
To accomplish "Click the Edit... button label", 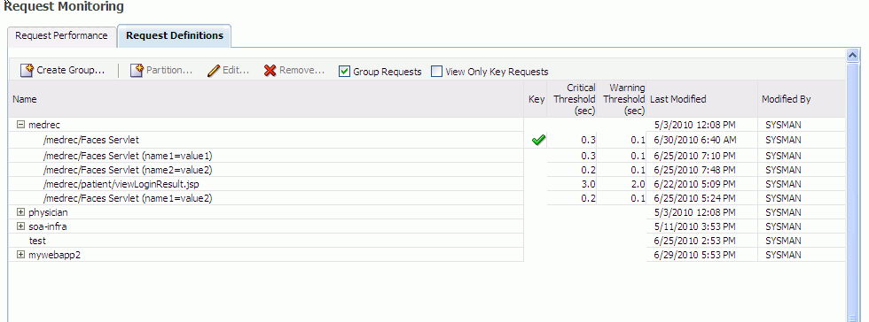I will (236, 71).
